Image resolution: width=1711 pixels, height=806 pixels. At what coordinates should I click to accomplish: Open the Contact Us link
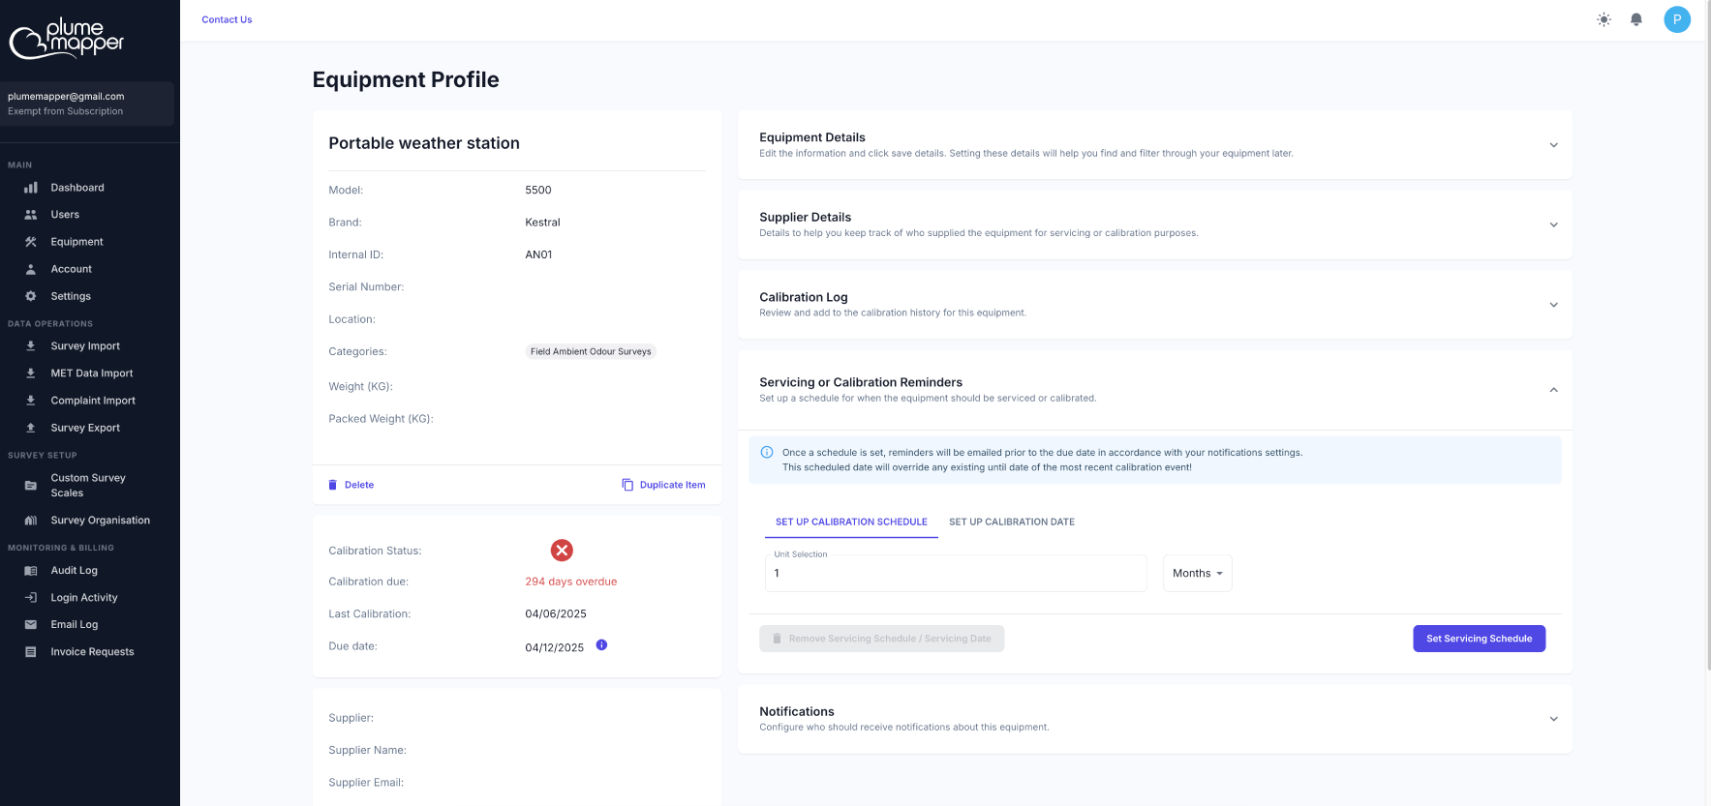tap(227, 19)
